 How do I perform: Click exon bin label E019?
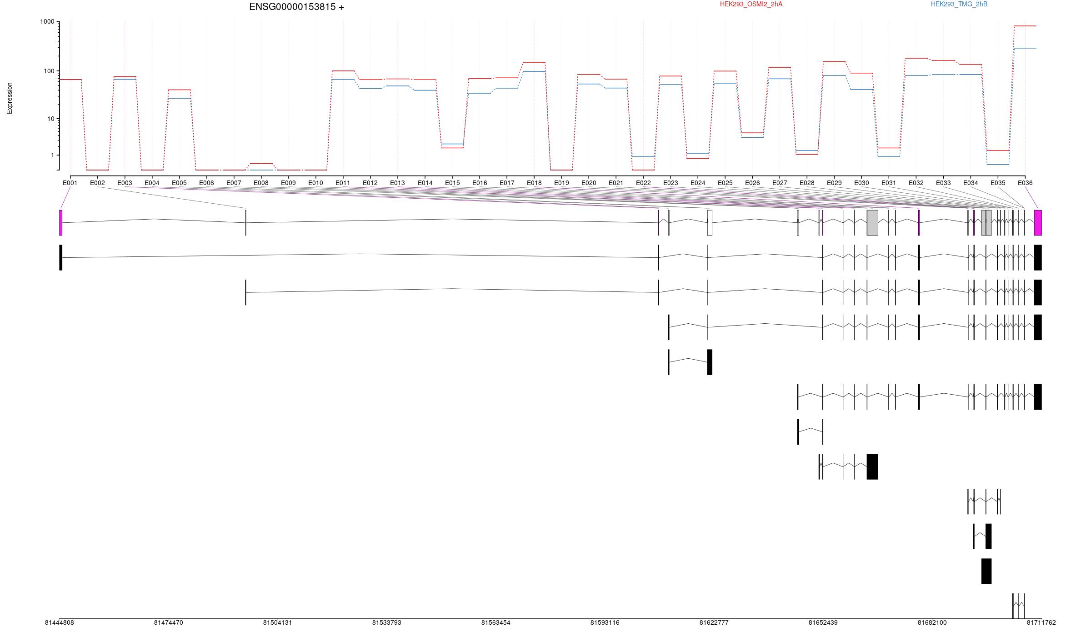click(561, 183)
